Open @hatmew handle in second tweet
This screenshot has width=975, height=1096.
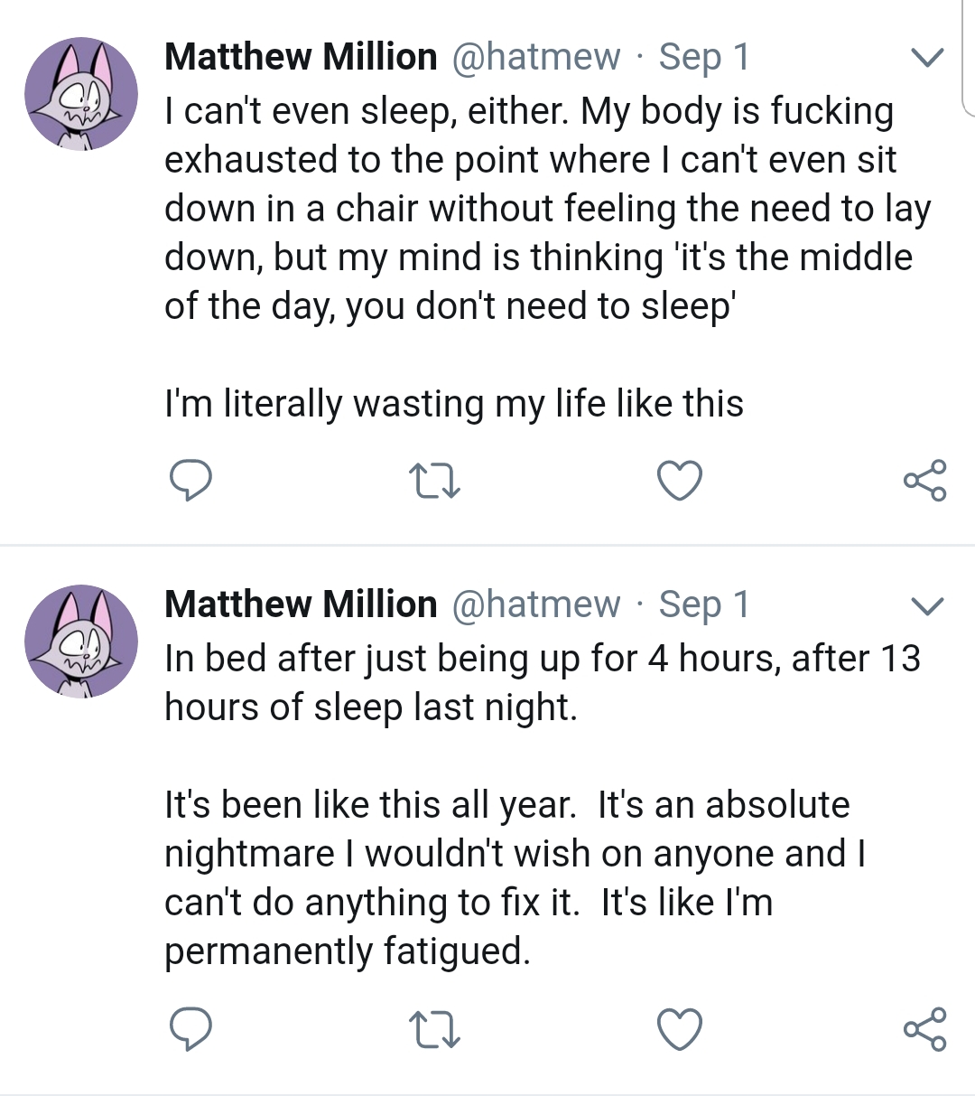(536, 604)
